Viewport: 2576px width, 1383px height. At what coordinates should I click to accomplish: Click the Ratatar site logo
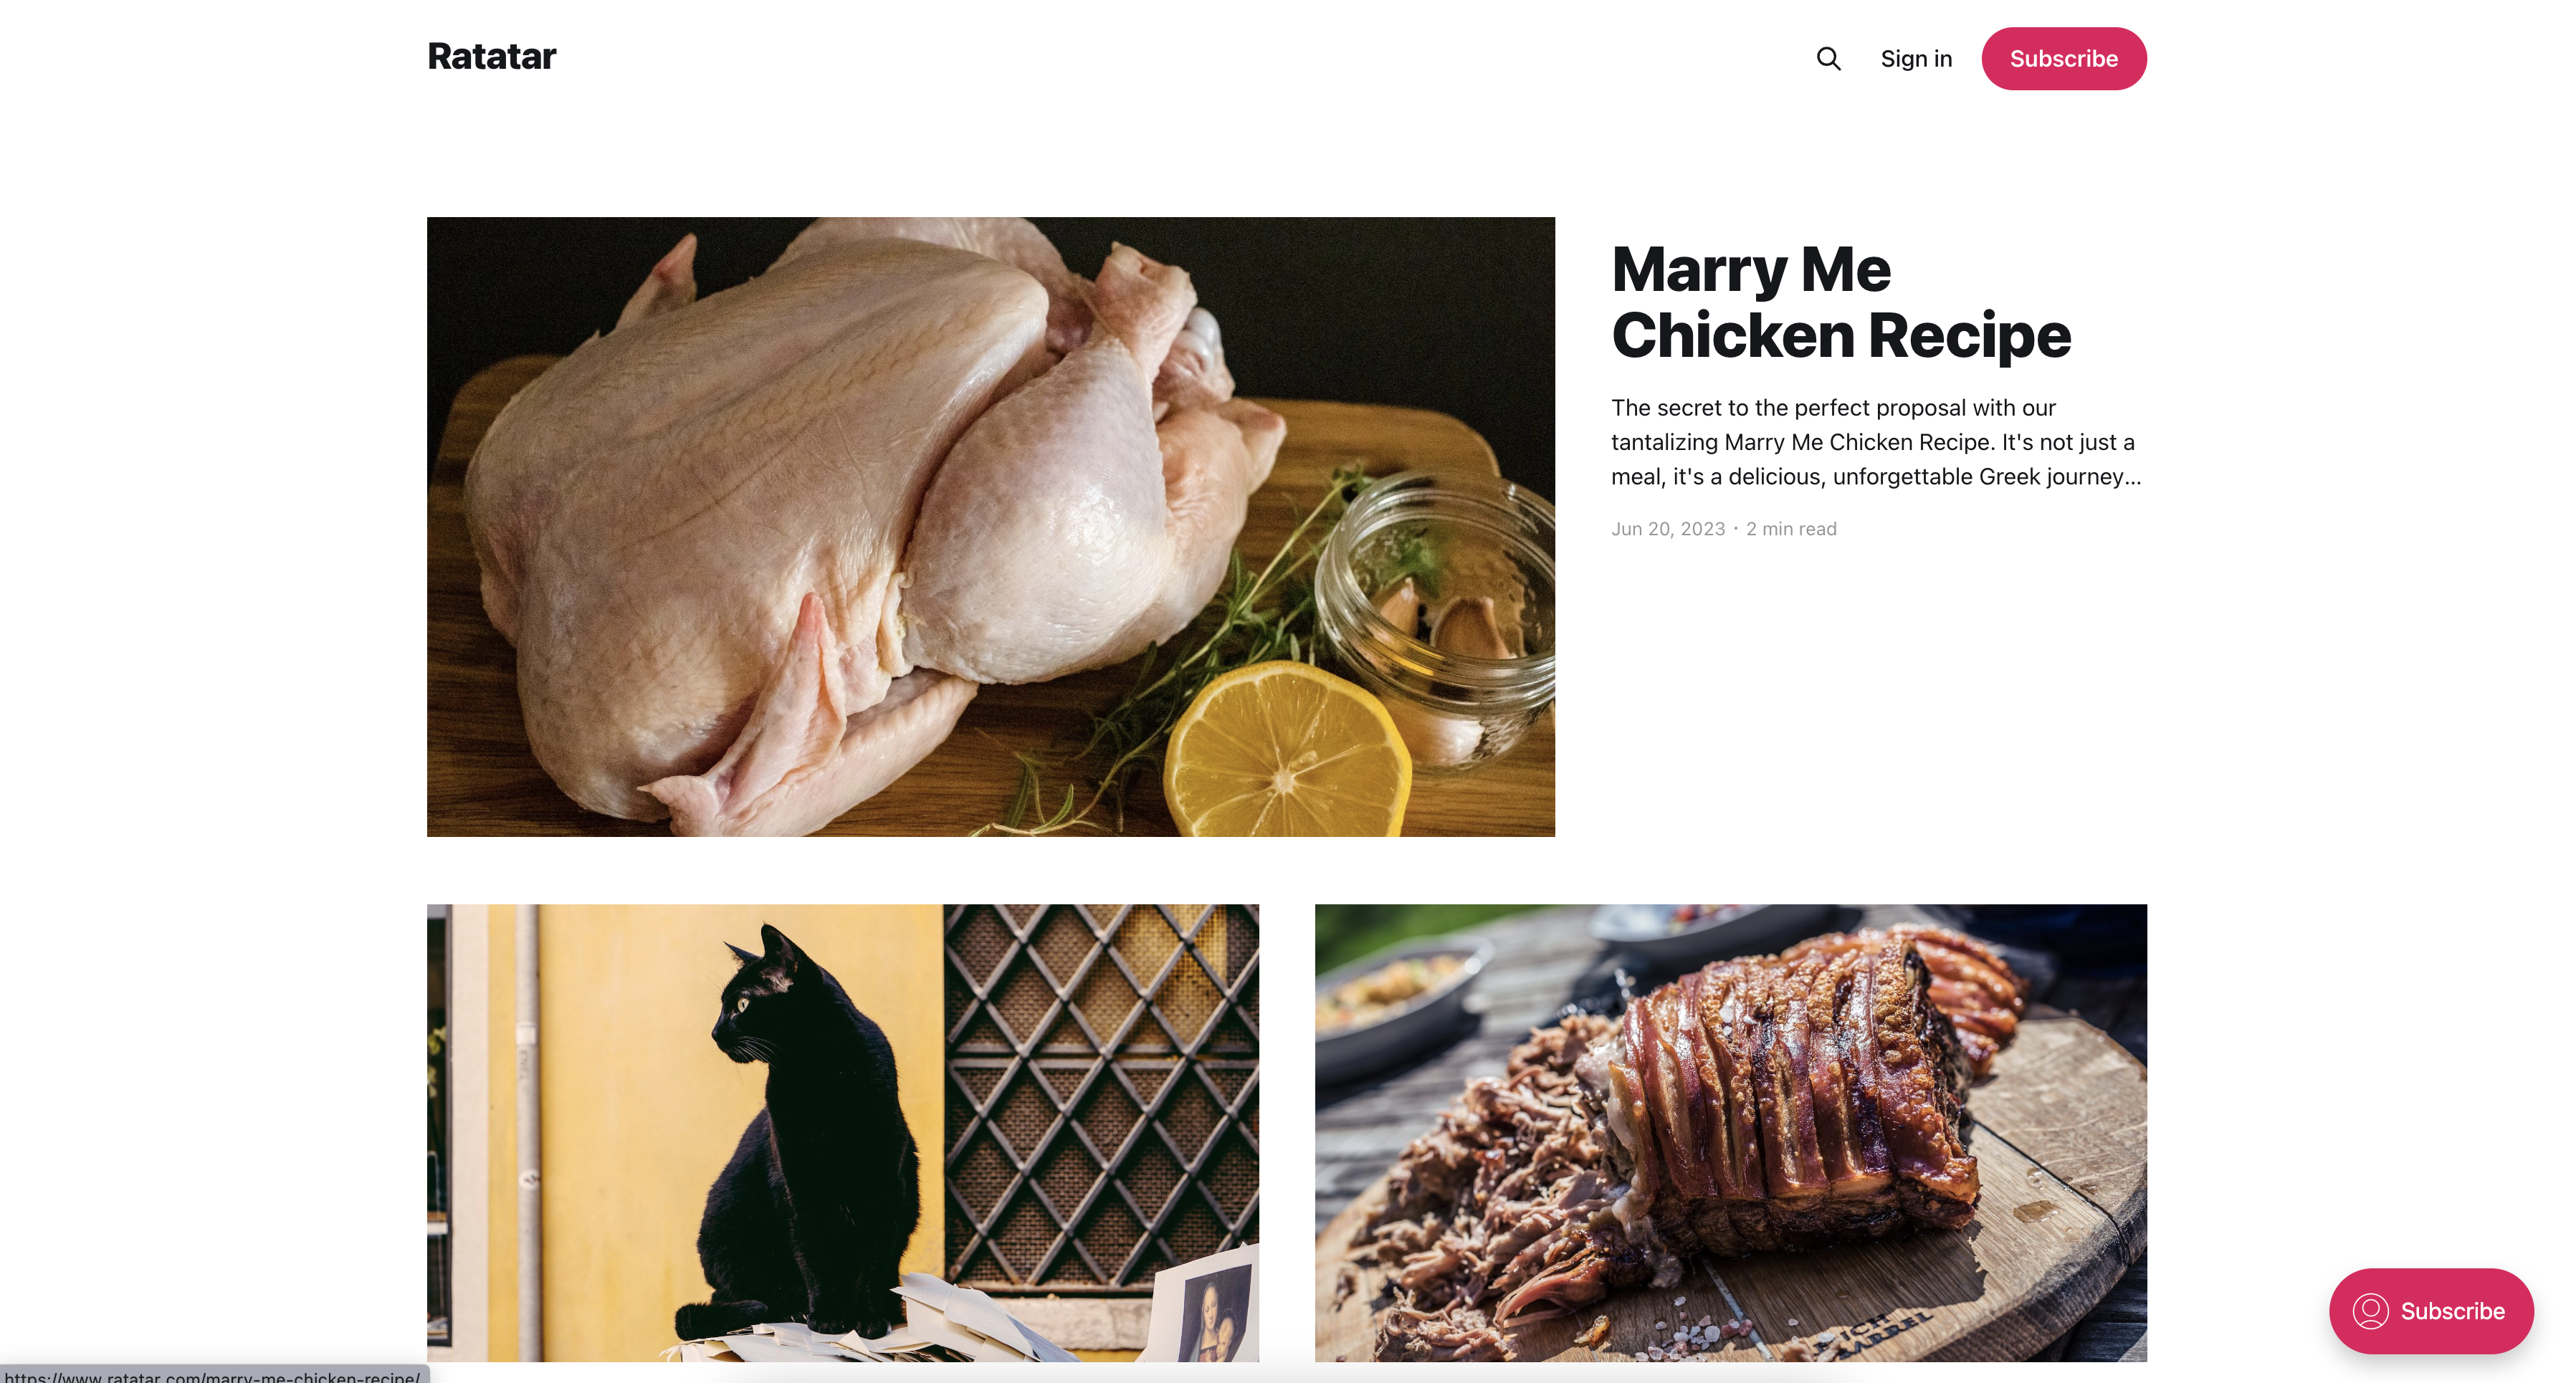click(491, 57)
